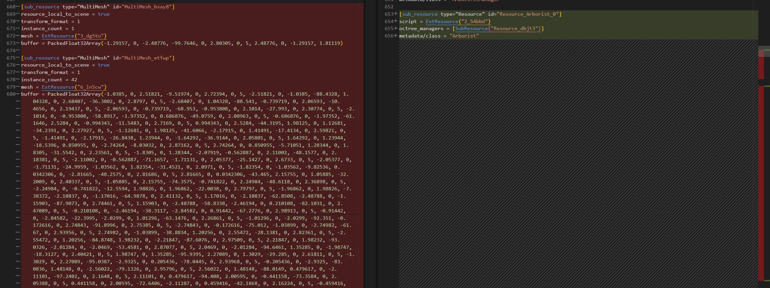This screenshot has height=288, width=770.
Task: Click line number 652 in right pane
Action: click(x=389, y=7)
